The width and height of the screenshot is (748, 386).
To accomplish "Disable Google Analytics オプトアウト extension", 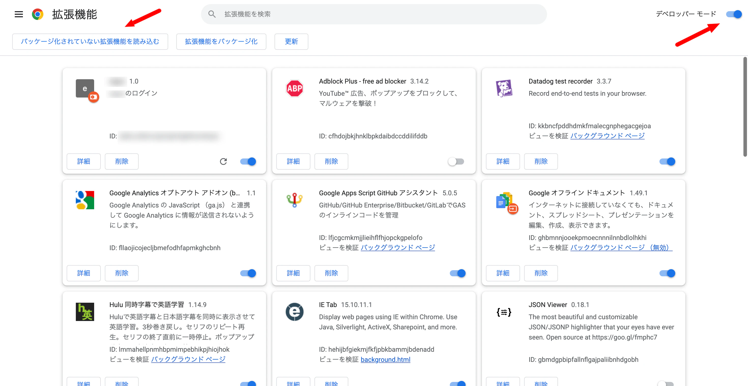I will (248, 273).
